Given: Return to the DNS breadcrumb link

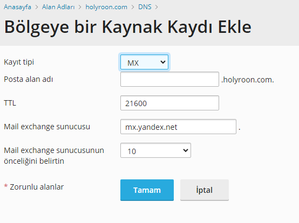Looking at the screenshot, I should 145,7.
